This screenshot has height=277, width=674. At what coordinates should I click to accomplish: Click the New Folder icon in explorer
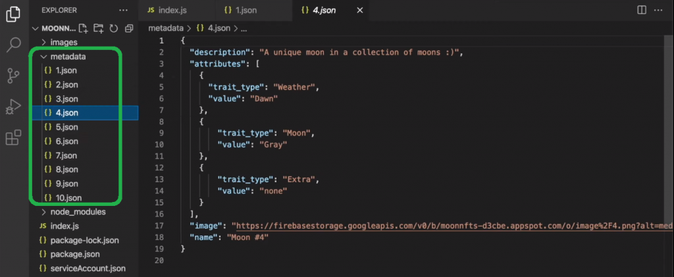click(x=99, y=28)
